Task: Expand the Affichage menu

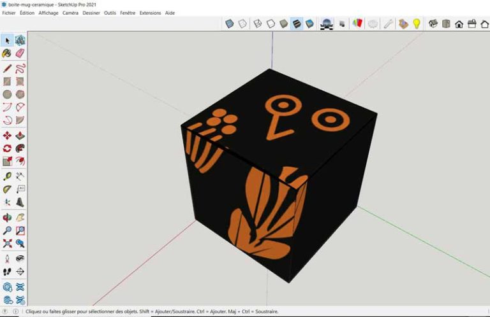Action: tap(48, 13)
